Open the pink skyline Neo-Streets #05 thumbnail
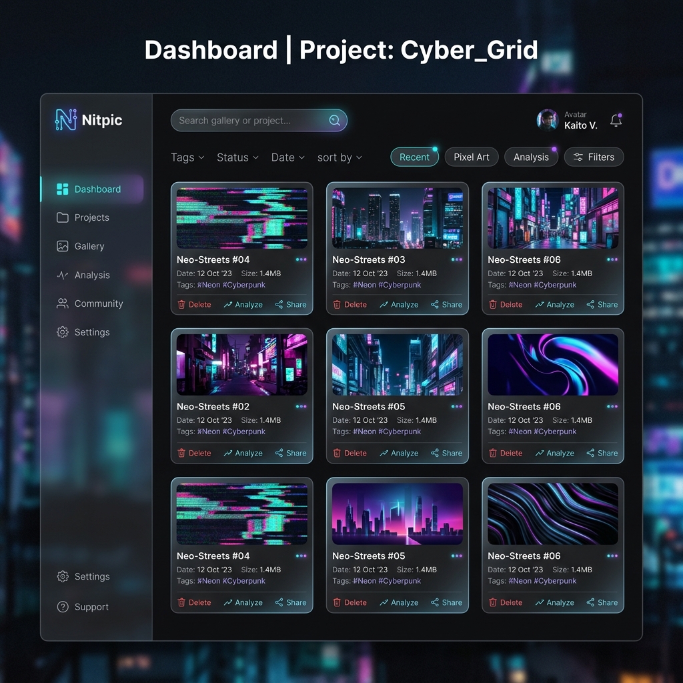The height and width of the screenshot is (683, 683). tap(398, 514)
